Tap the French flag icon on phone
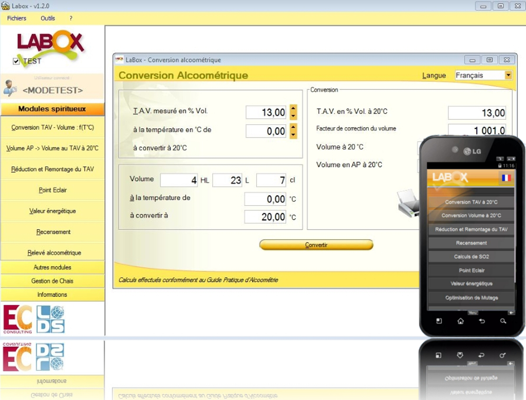Image resolution: width=526 pixels, height=400 pixels. [x=506, y=178]
